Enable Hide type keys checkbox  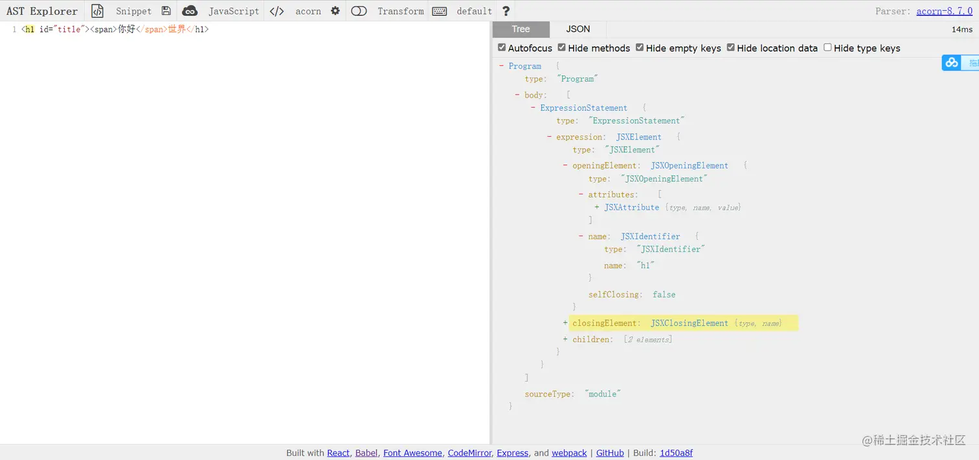pos(827,47)
